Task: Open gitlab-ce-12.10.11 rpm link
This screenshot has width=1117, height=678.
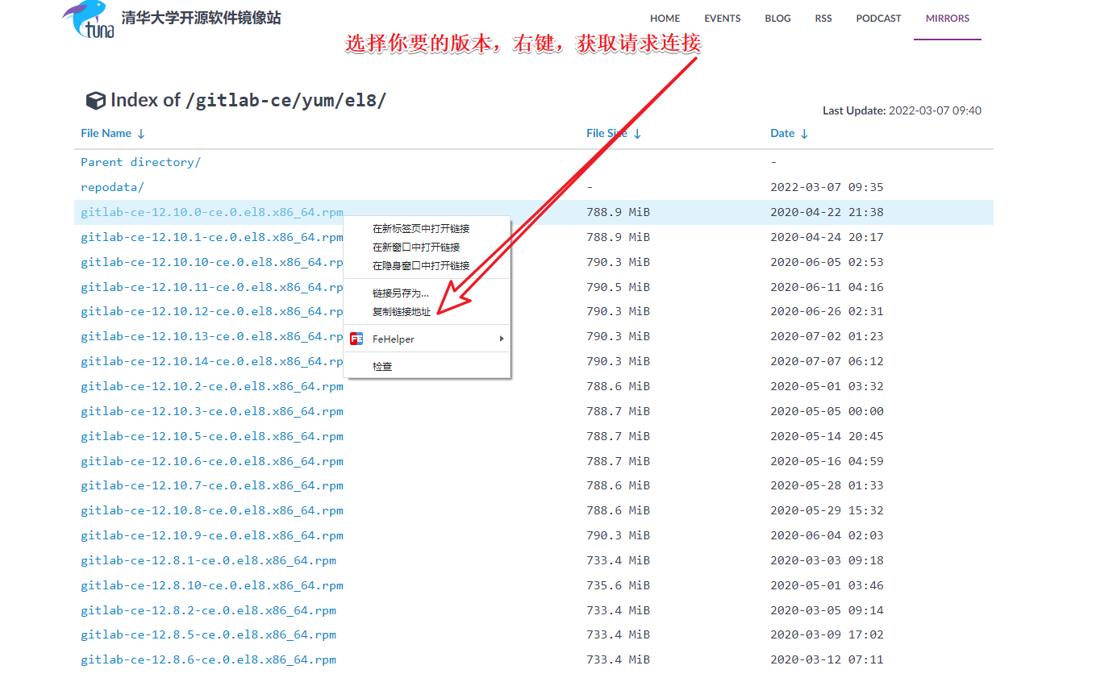Action: tap(212, 287)
